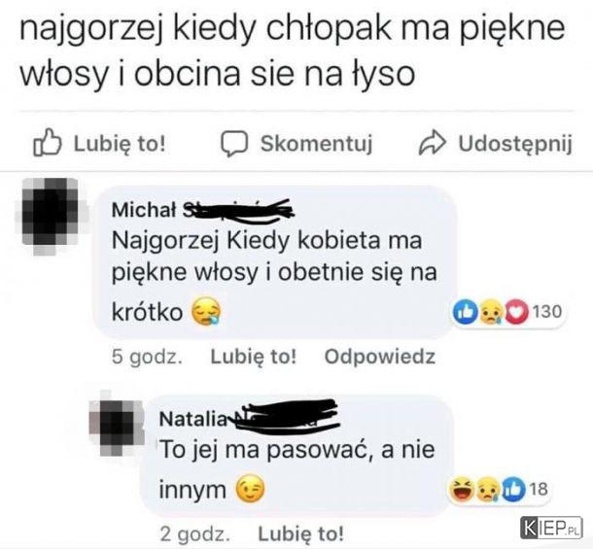
Task: Click the blue like reaction on Michał's comment
Action: click(x=466, y=312)
